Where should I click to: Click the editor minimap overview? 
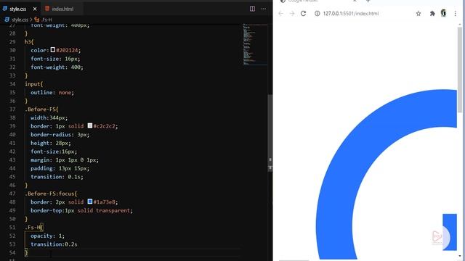(x=255, y=44)
